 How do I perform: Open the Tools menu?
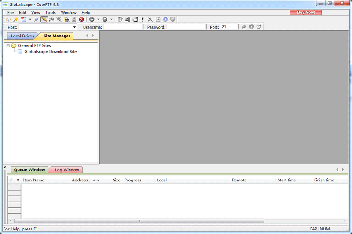pyautogui.click(x=51, y=13)
